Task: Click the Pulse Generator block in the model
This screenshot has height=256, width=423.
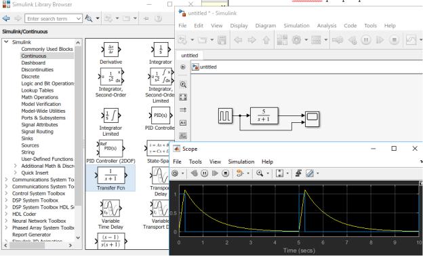Action: pyautogui.click(x=225, y=116)
